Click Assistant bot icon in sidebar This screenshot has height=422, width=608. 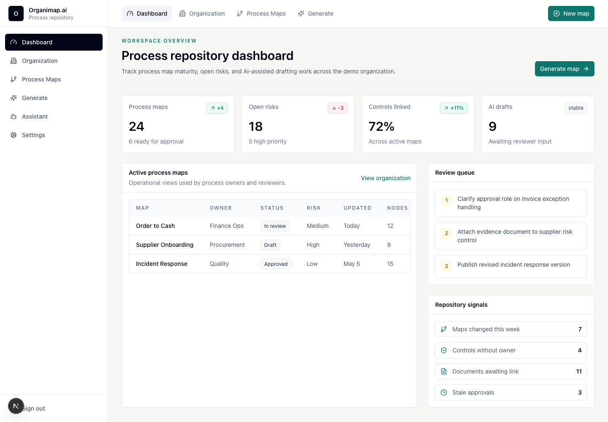pyautogui.click(x=14, y=116)
